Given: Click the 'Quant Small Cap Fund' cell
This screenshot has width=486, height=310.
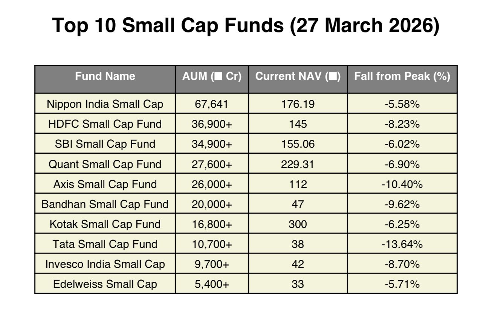Looking at the screenshot, I should (105, 164).
